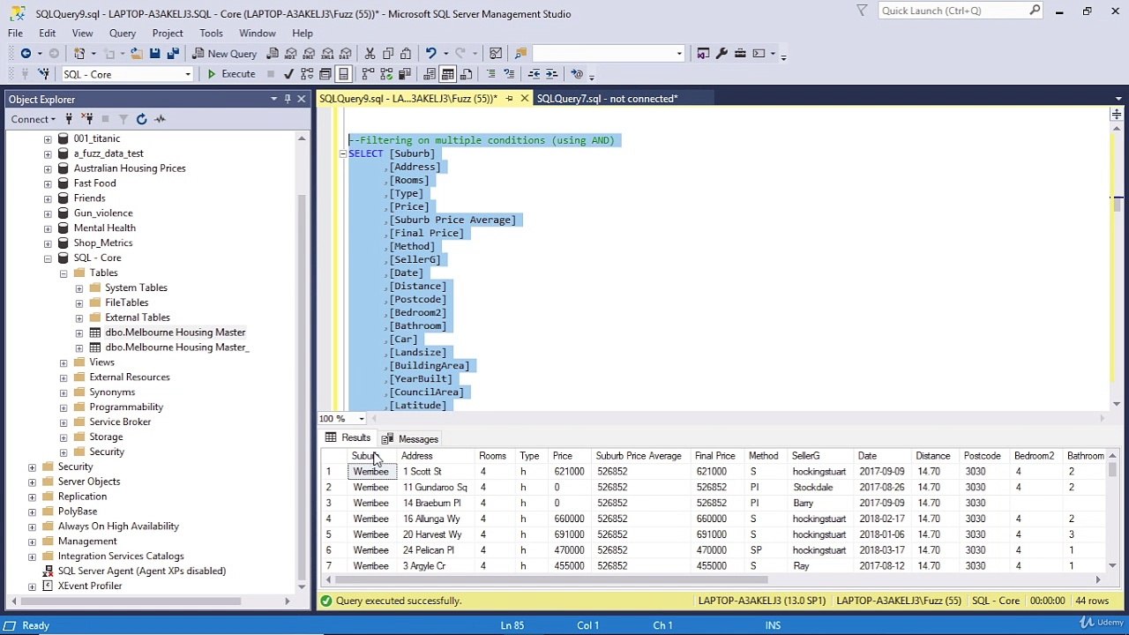Click the Open File folder icon
1129x635 pixels.
137,54
